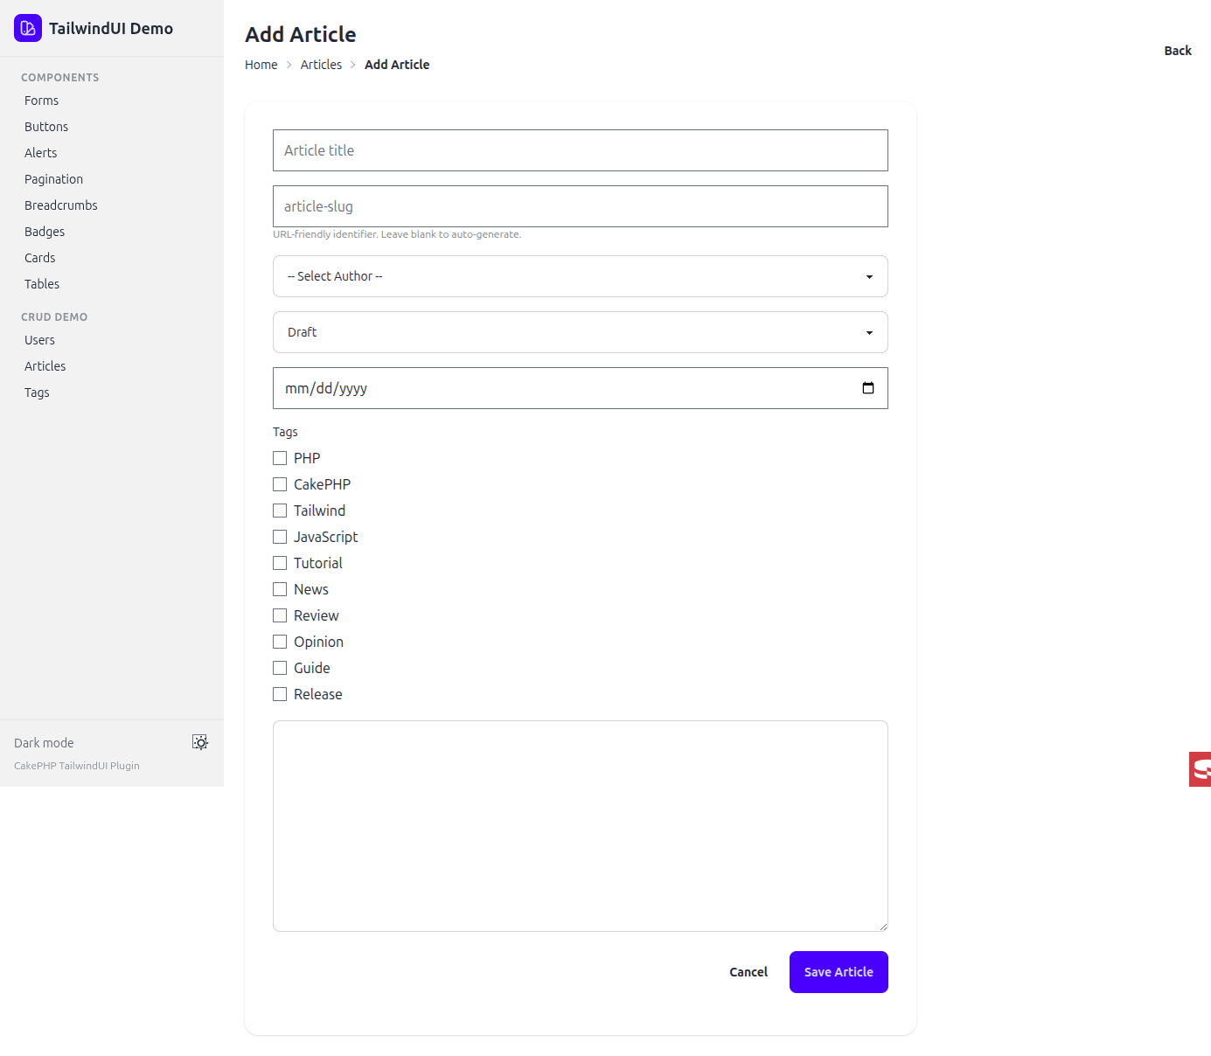This screenshot has height=1056, width=1211.
Task: Navigate to Tables component page
Action: tap(42, 284)
